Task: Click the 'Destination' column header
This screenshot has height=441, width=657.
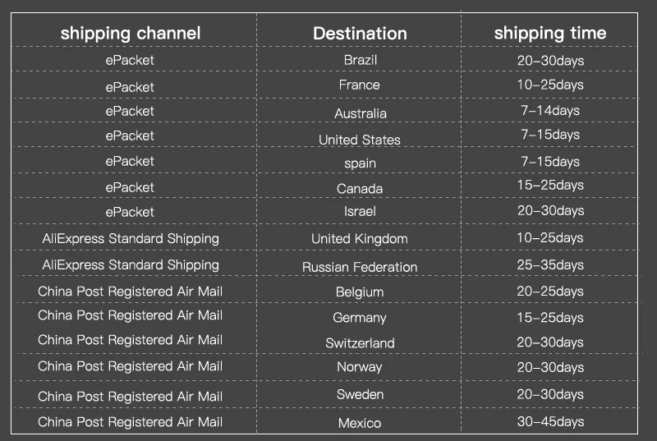Action: click(360, 34)
